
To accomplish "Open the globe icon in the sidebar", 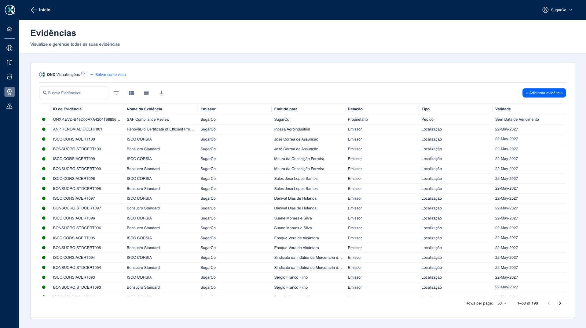I will tap(9, 48).
